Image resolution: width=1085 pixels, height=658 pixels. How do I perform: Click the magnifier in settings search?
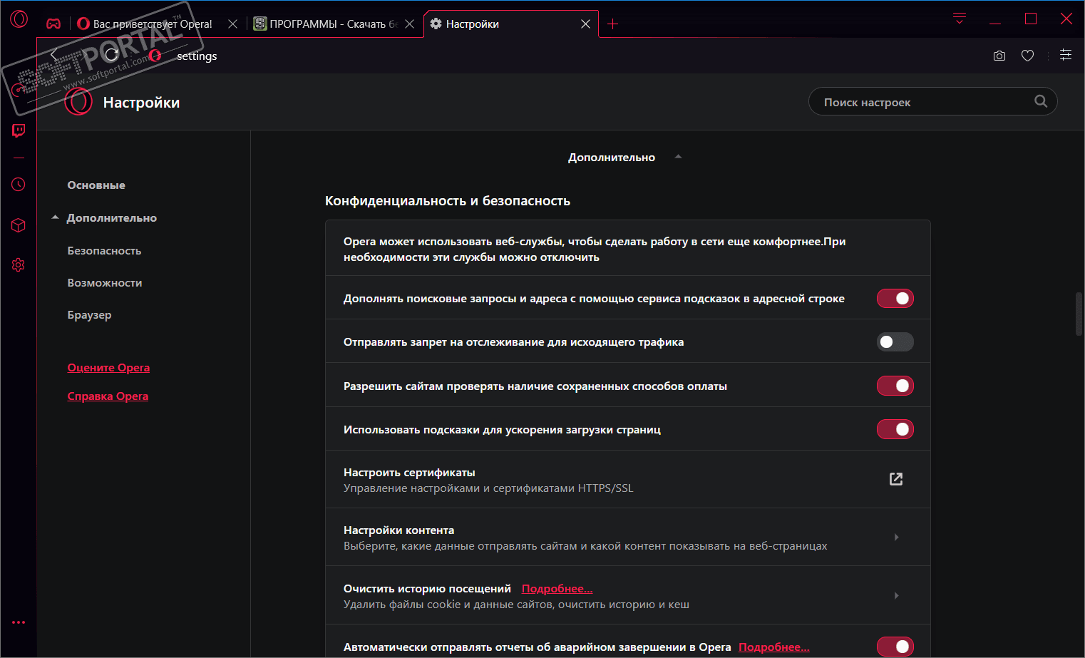1041,101
